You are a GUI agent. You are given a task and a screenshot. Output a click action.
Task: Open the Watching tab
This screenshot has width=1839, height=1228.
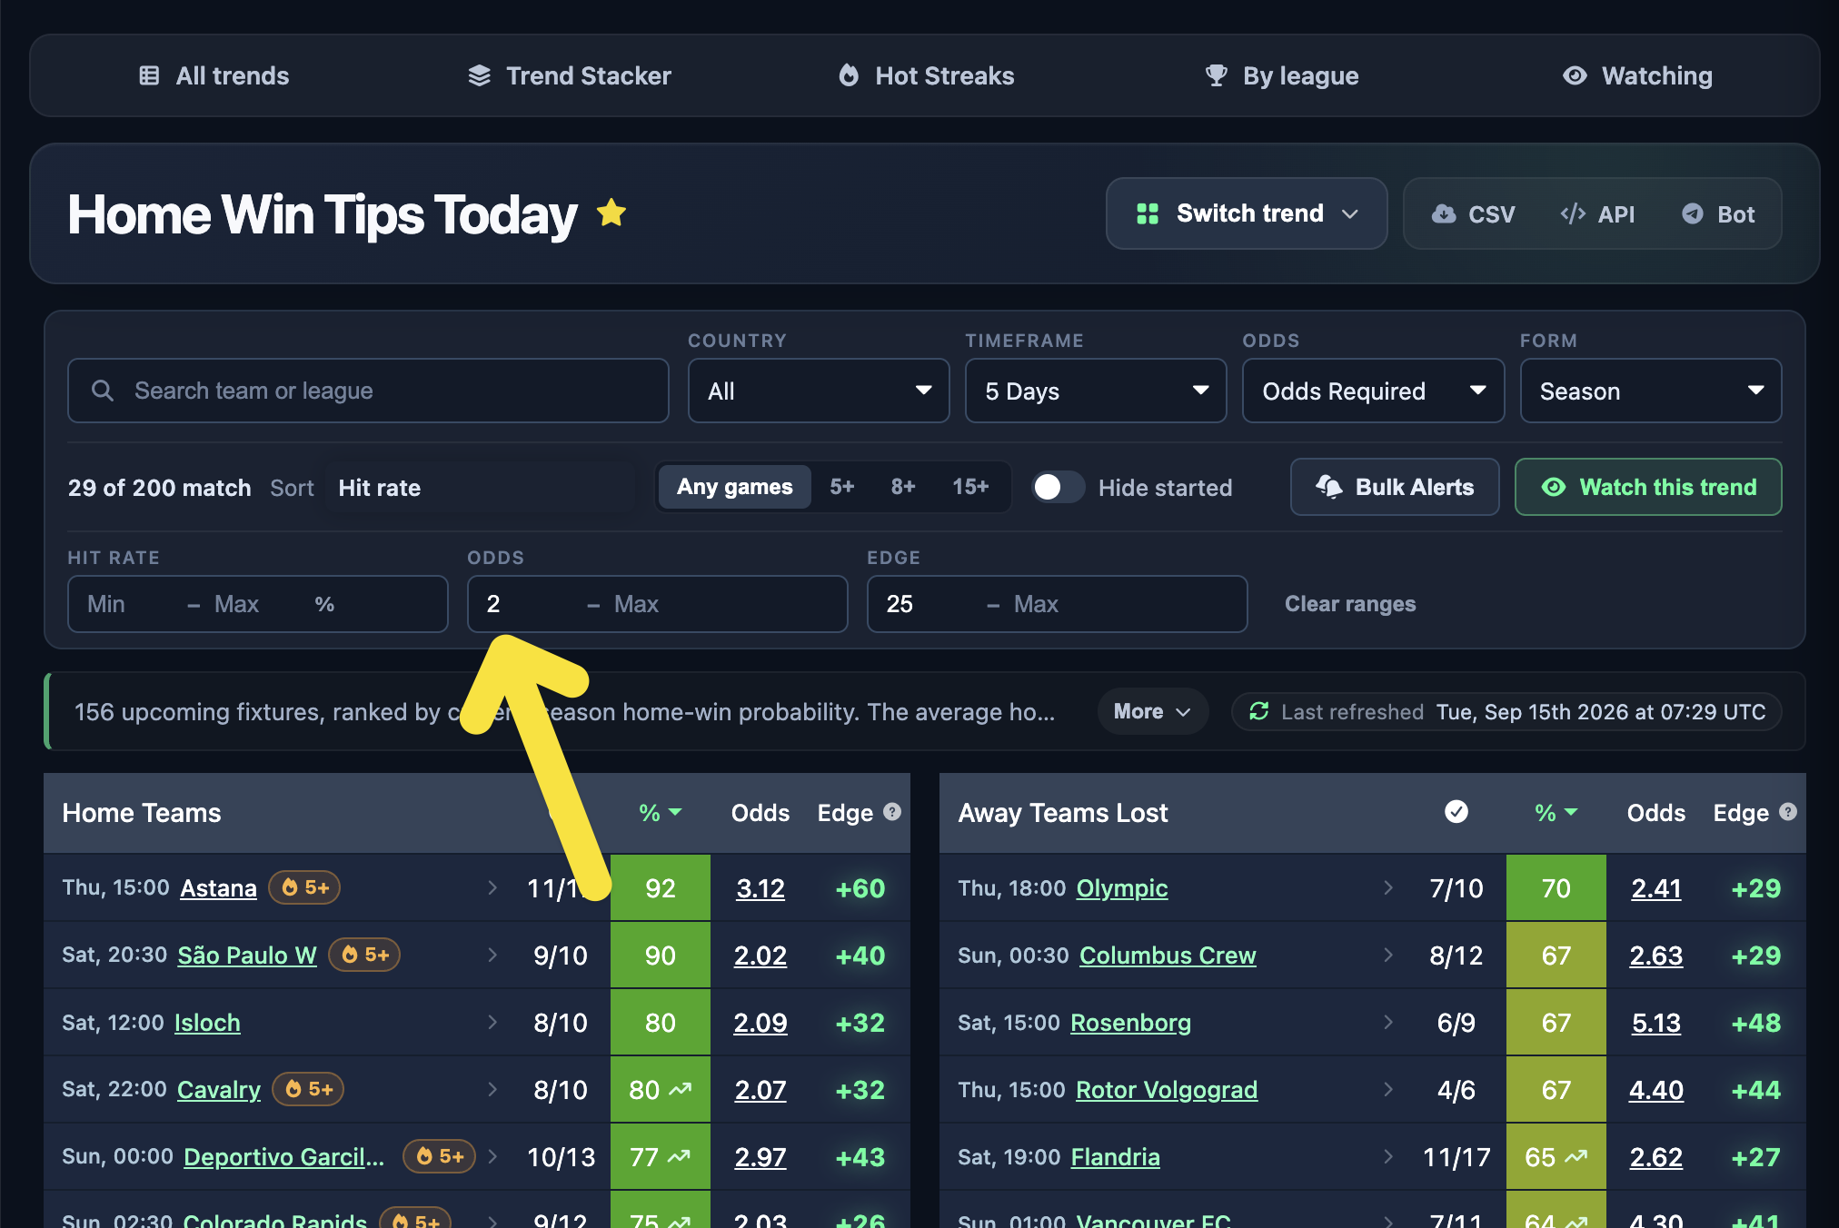[x=1637, y=75]
